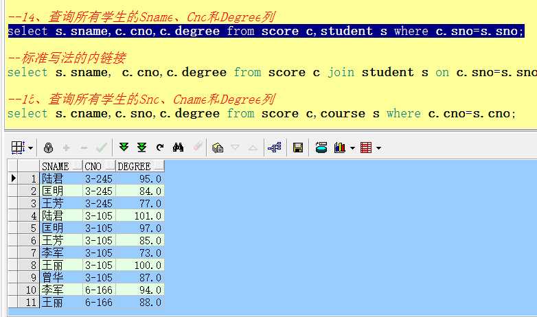This screenshot has height=317, width=537.
Task: Open the red report table dropdown arrow
Action: (x=378, y=148)
